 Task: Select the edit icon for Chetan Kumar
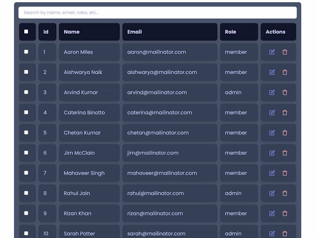coord(272,132)
